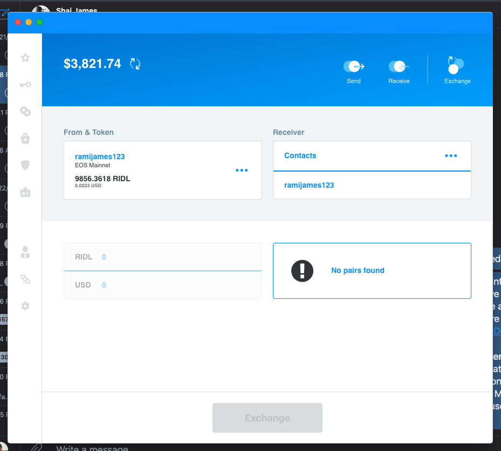
Task: Open the identity person icon in sidebar
Action: point(25,252)
